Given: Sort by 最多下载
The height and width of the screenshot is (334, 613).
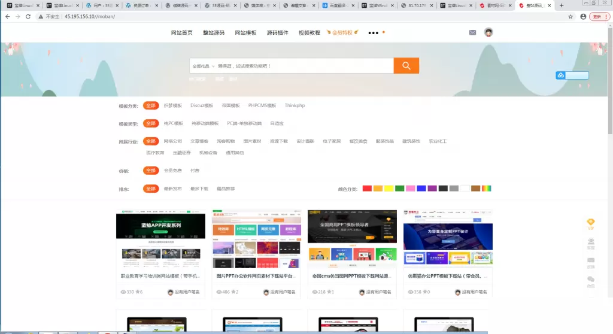Looking at the screenshot, I should point(199,189).
